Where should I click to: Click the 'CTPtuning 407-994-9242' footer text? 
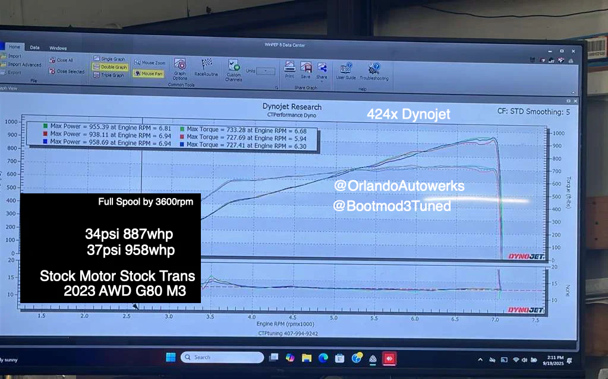[288, 333]
